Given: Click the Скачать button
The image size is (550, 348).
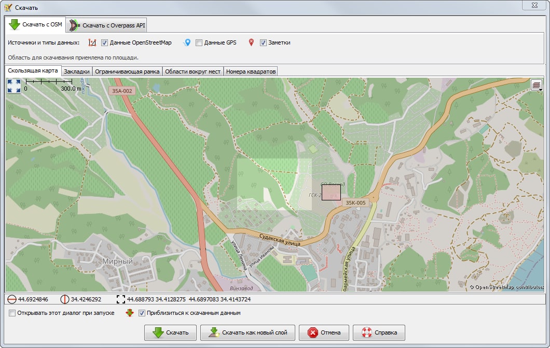Looking at the screenshot, I should pos(171,332).
